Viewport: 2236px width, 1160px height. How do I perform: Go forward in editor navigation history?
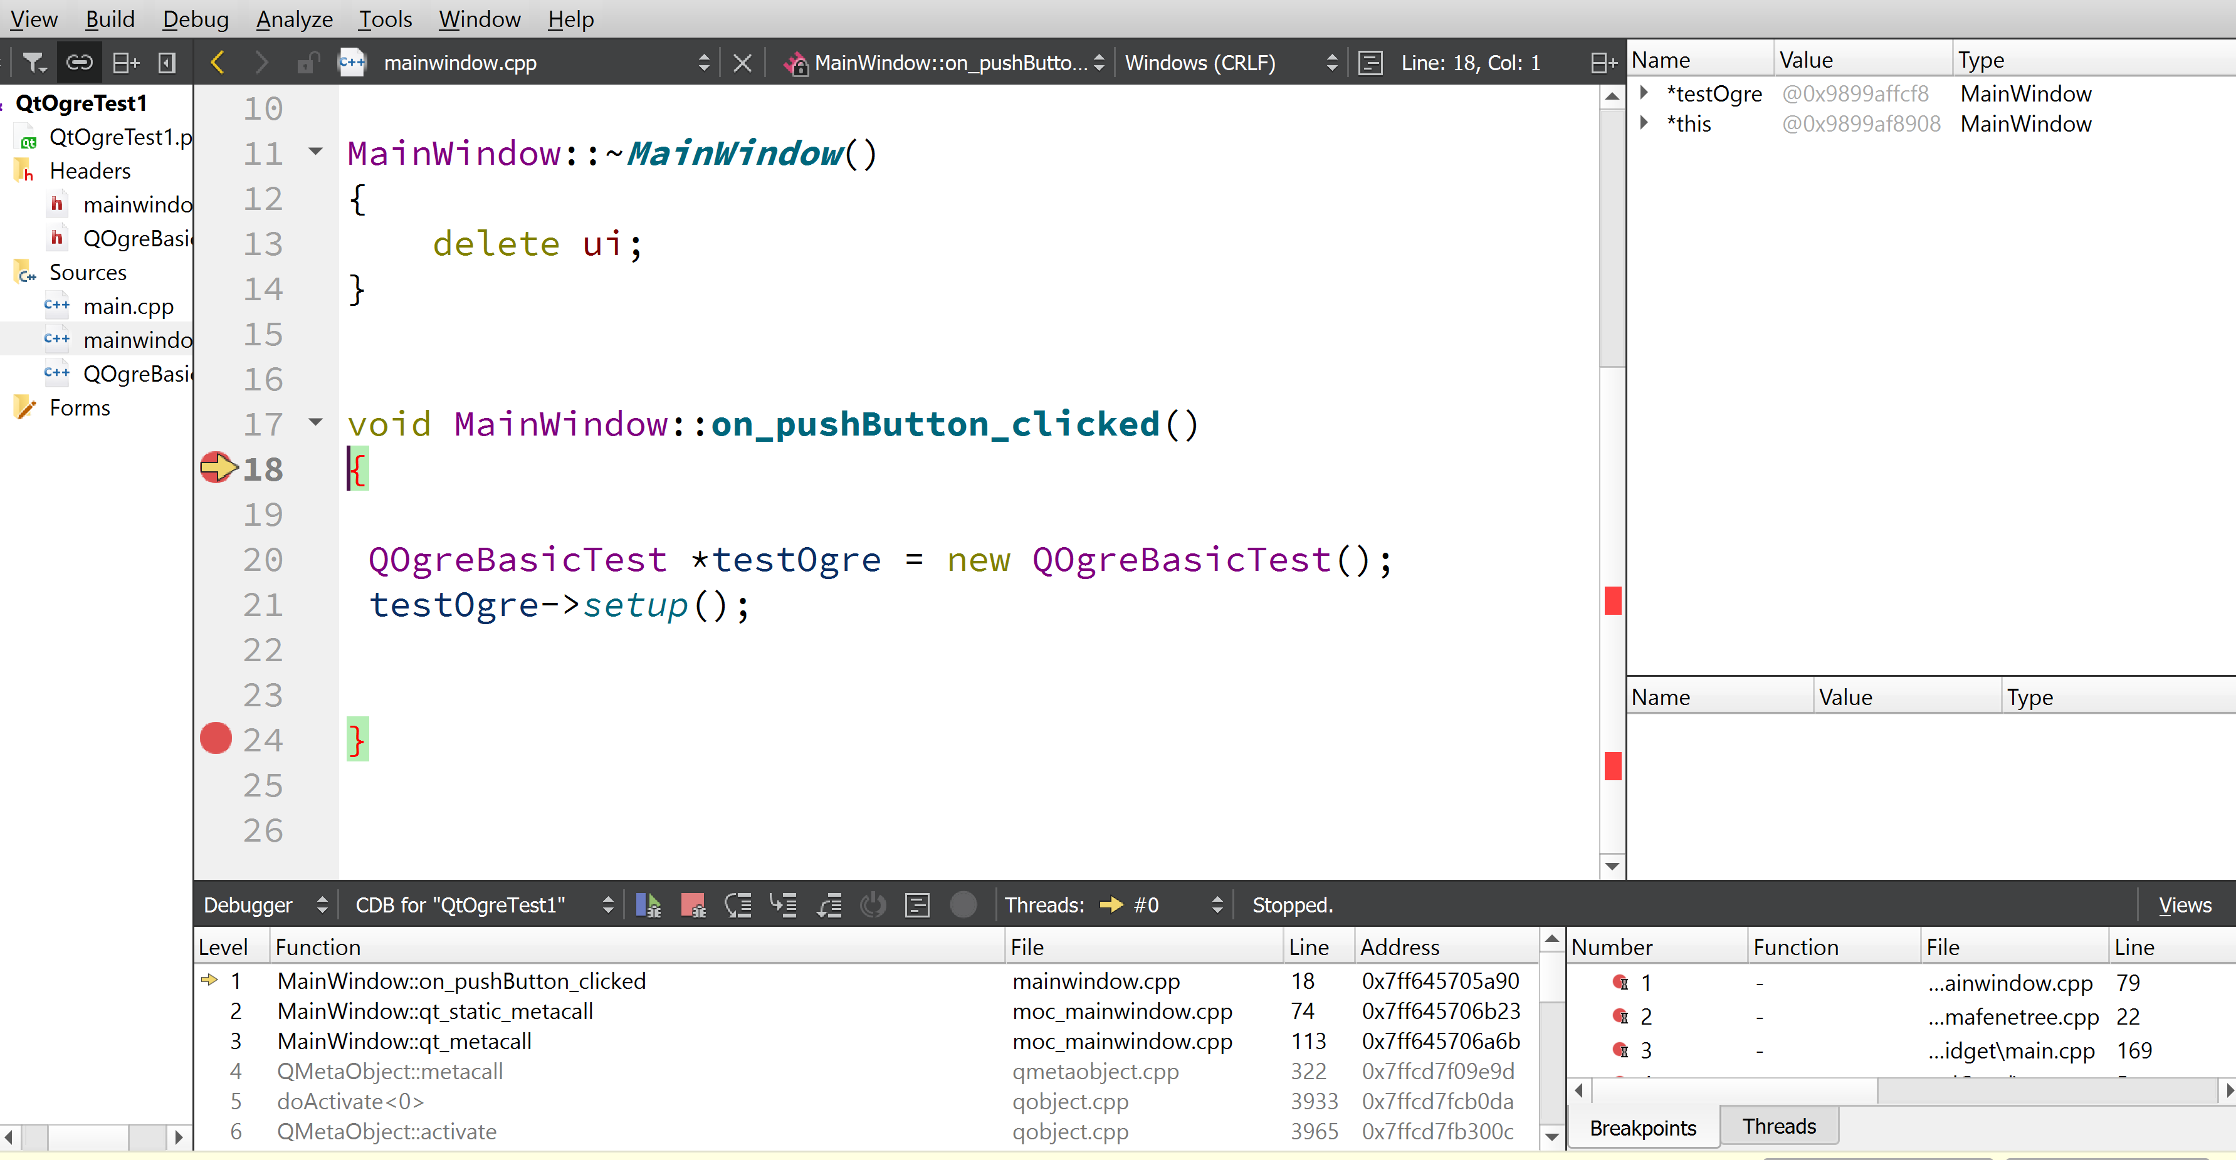[261, 63]
